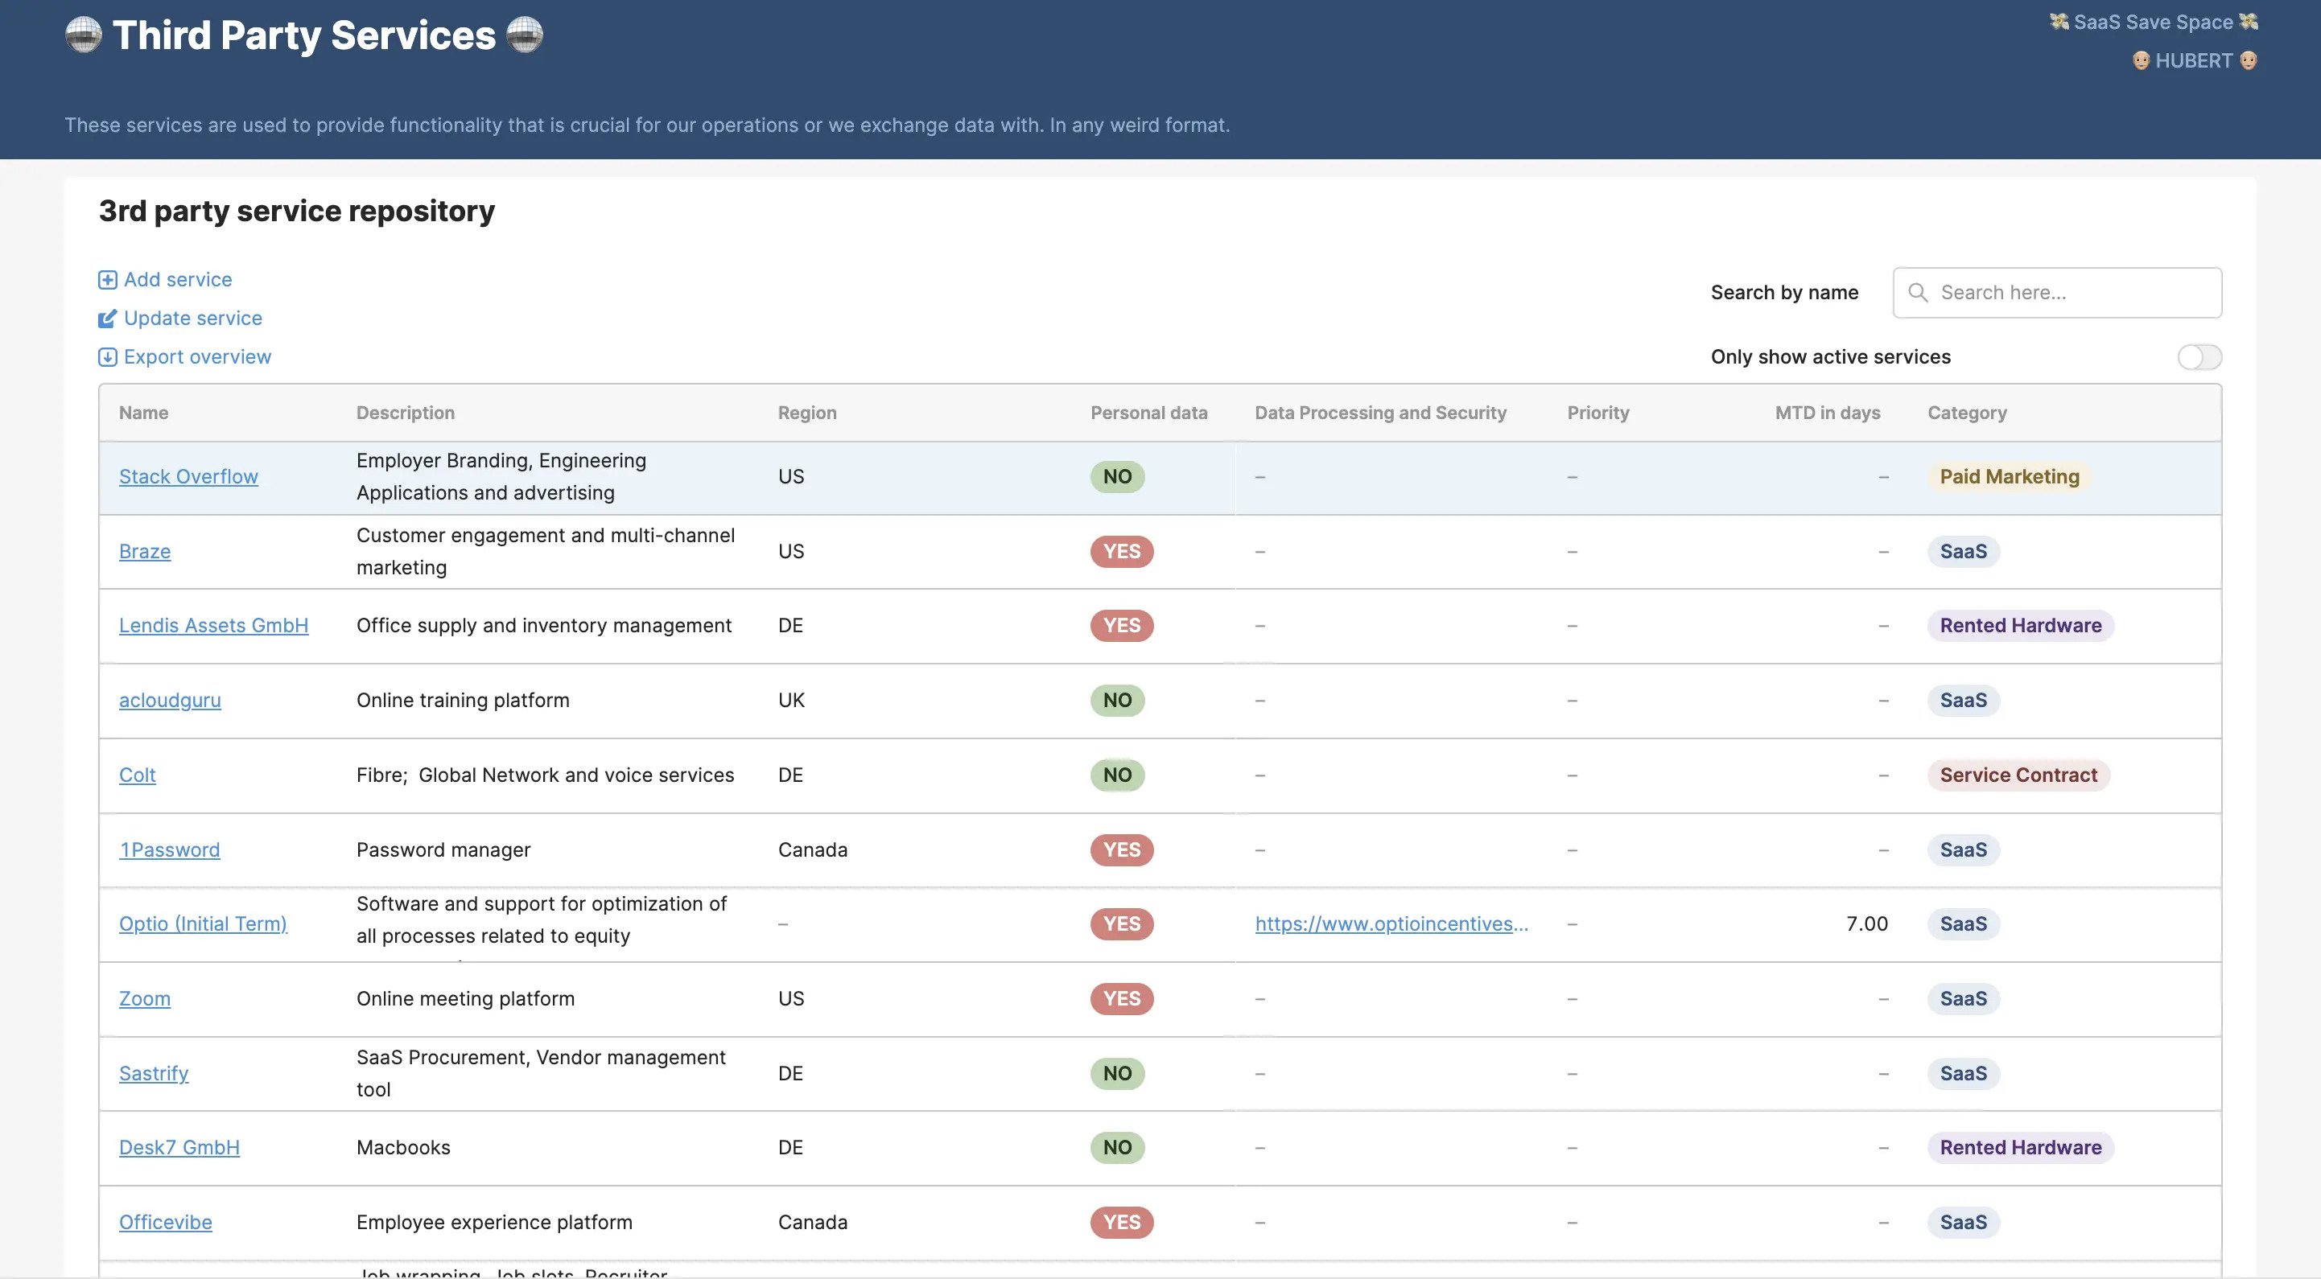The height and width of the screenshot is (1279, 2321).
Task: Open the Update service link
Action: (x=193, y=319)
